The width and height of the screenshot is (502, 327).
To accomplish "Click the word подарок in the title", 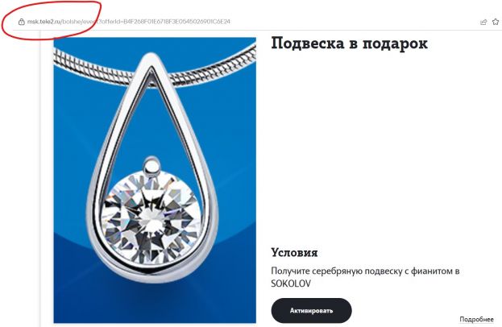I will [x=395, y=43].
